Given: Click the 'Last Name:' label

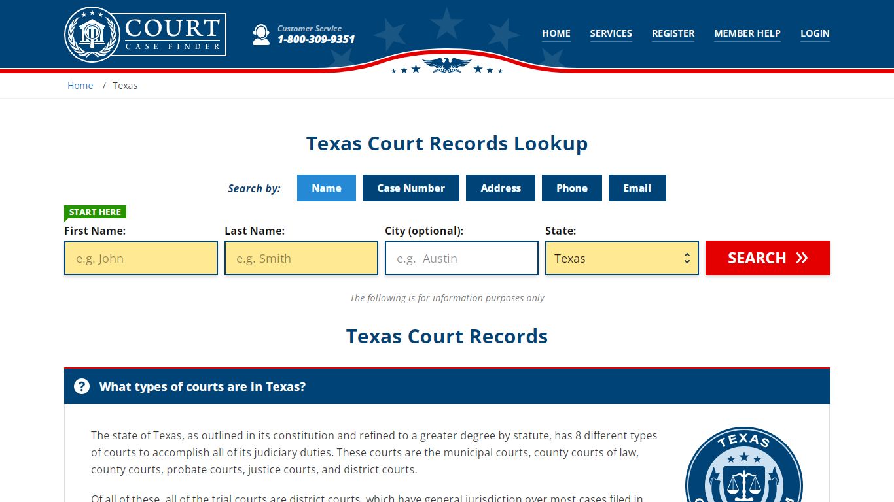Looking at the screenshot, I should 255,231.
